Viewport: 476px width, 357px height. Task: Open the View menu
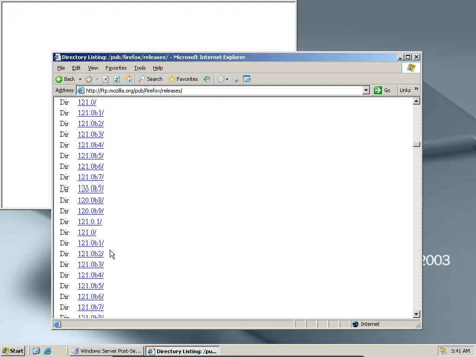[93, 68]
